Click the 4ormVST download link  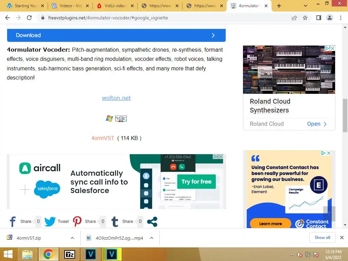(103, 138)
